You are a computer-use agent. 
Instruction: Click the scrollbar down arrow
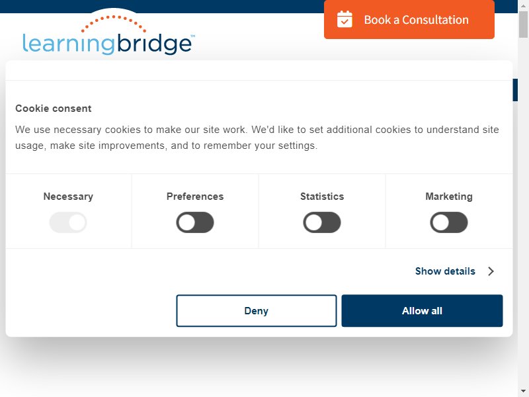[x=523, y=391]
